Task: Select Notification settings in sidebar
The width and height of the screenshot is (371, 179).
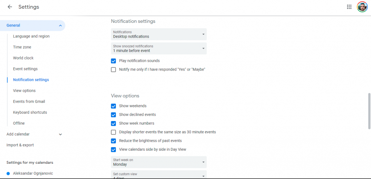Action: pos(31,80)
